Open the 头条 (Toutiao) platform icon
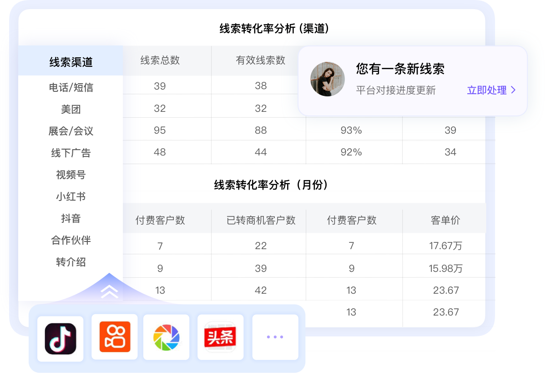The height and width of the screenshot is (391, 546). coord(220,336)
